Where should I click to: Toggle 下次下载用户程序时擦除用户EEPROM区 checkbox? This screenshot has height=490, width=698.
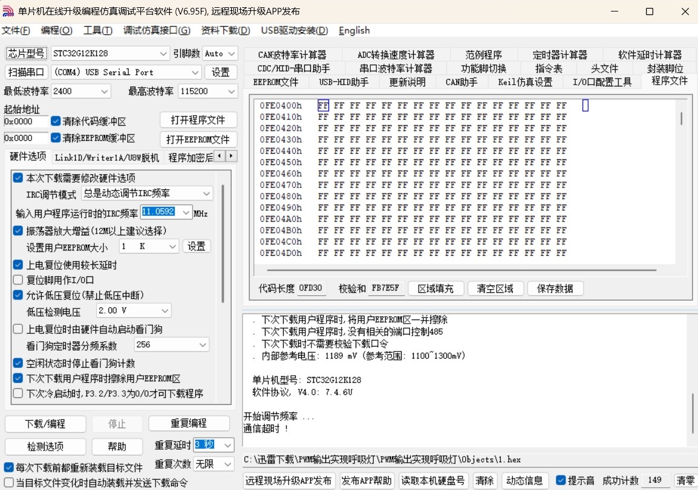tap(18, 378)
